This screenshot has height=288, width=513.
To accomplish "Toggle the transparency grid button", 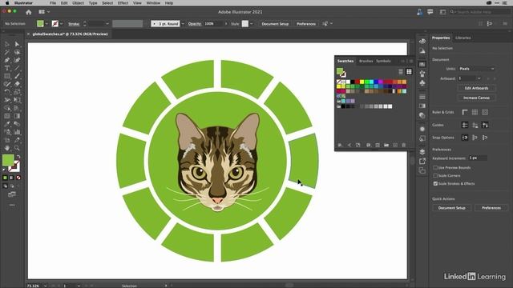I will click(x=485, y=112).
